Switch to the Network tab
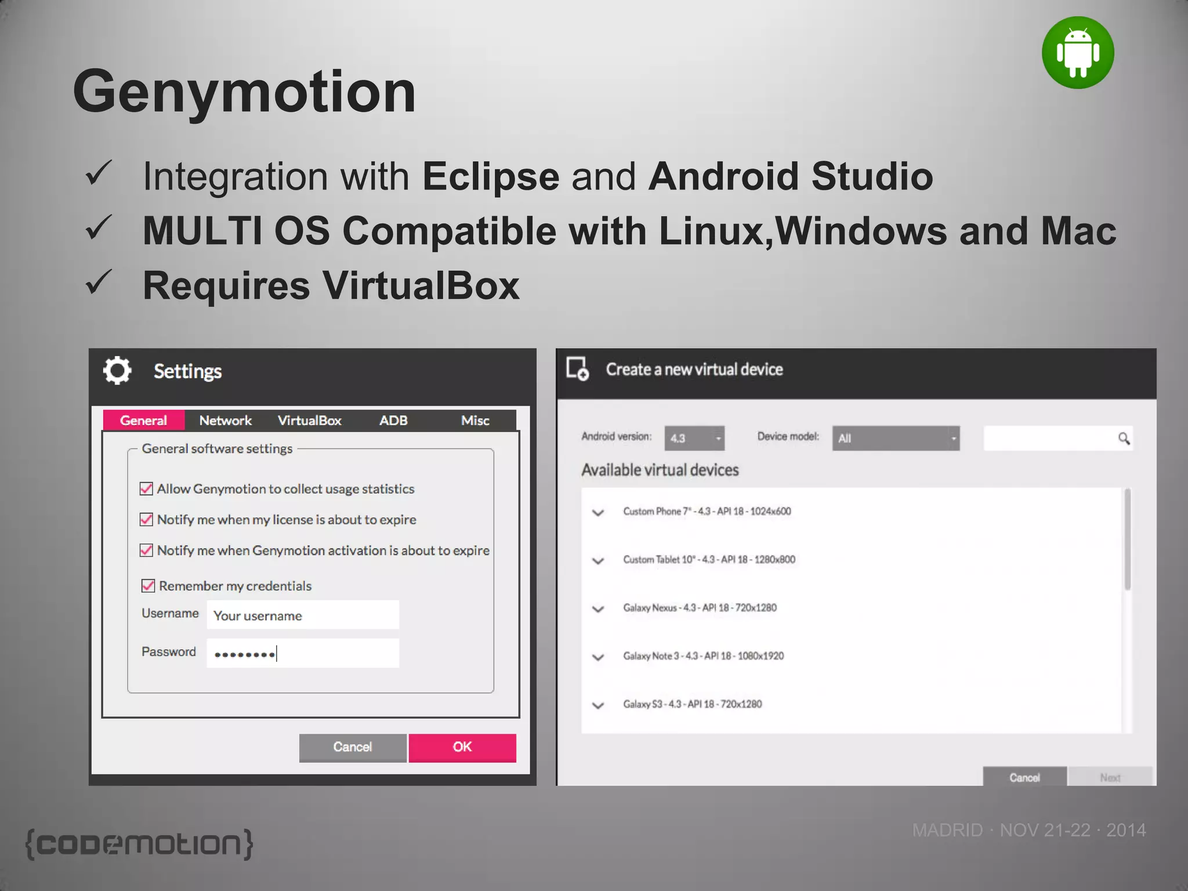 [225, 420]
